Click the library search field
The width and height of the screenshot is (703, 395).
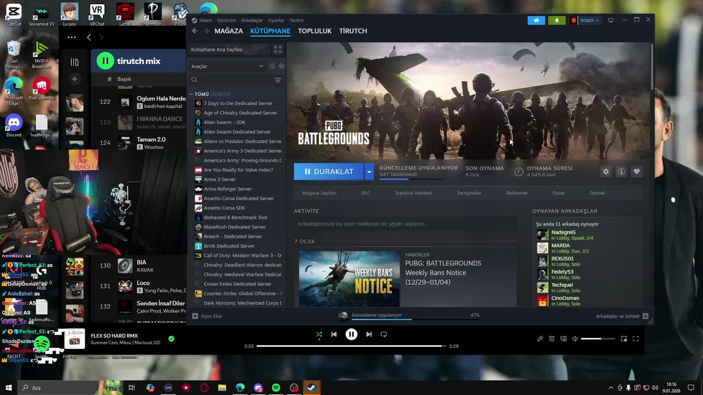[231, 80]
